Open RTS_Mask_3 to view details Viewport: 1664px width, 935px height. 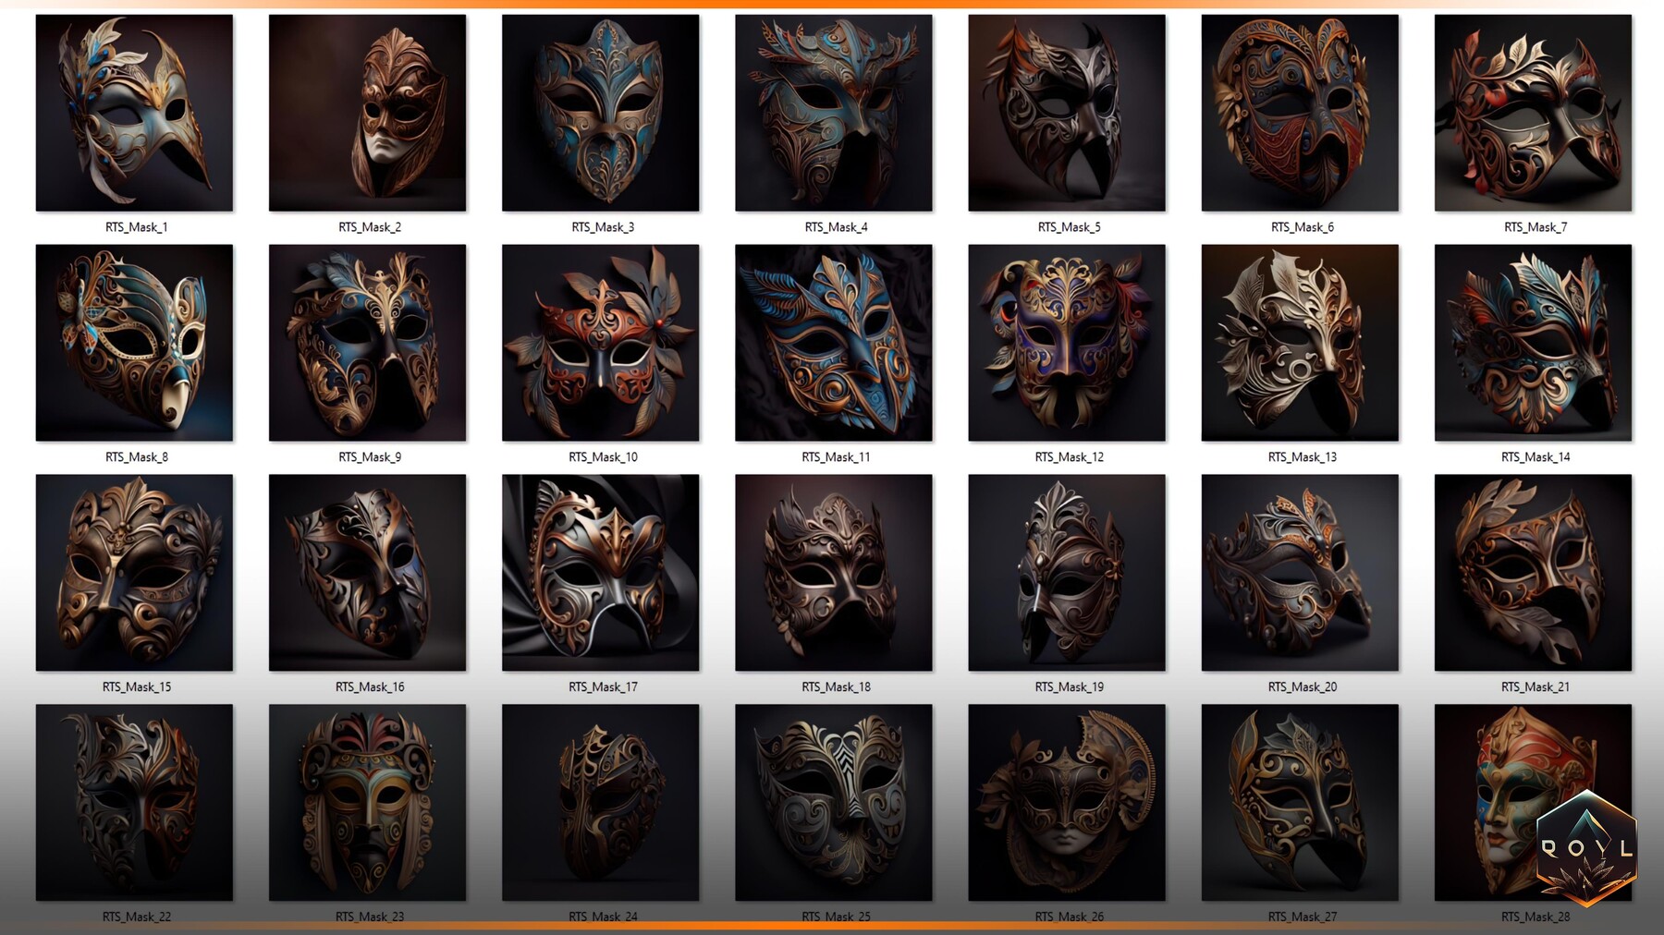click(x=600, y=114)
